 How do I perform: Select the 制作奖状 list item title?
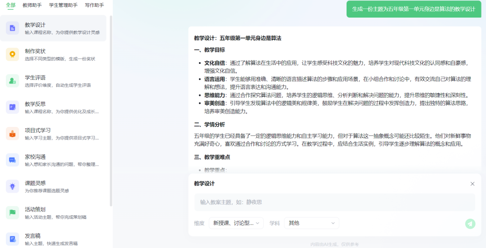(36, 51)
